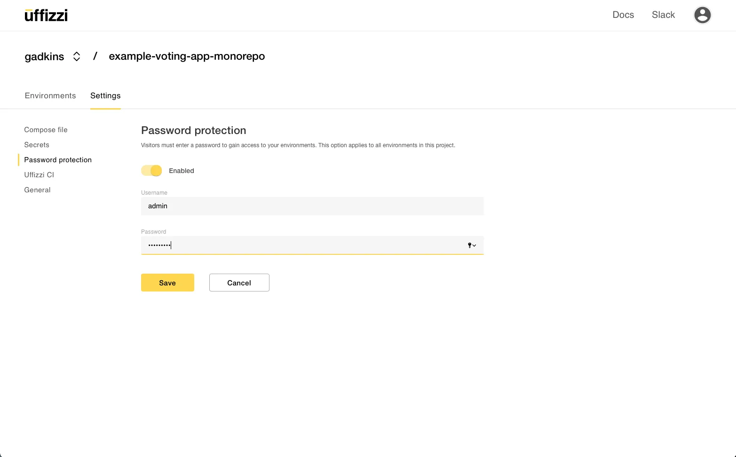Expand the account switcher chevrons beside gadkins
The height and width of the screenshot is (457, 736).
coord(77,56)
